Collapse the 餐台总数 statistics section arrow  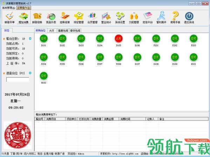click(x=30, y=38)
